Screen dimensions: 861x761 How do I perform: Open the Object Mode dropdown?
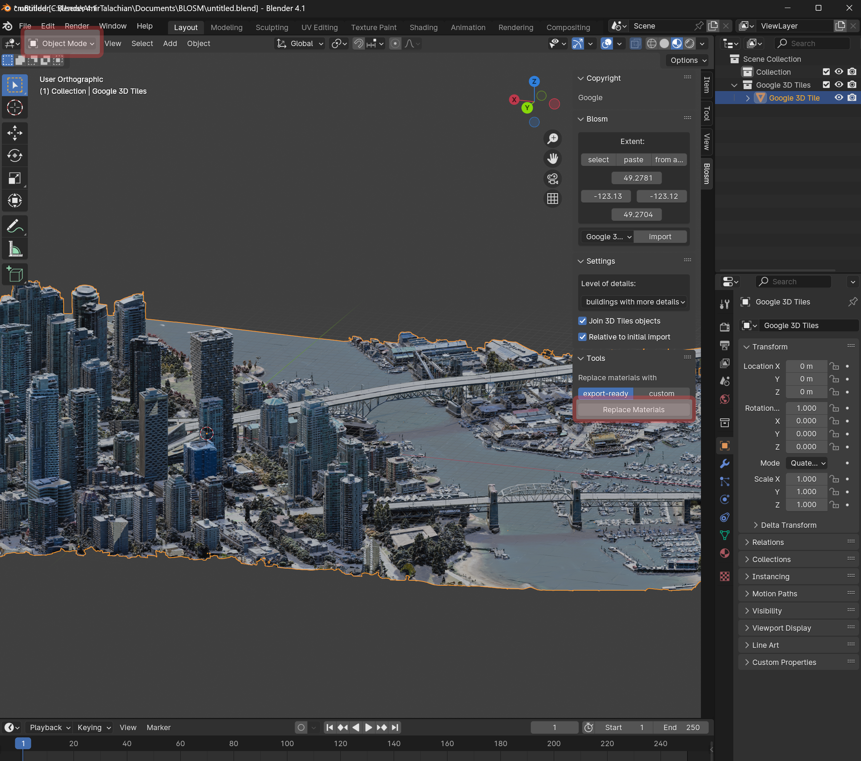[62, 43]
